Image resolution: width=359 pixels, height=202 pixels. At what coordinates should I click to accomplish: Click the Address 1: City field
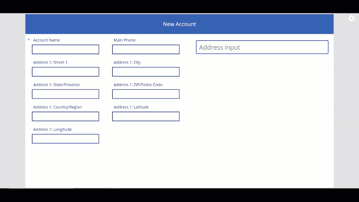pos(146,72)
